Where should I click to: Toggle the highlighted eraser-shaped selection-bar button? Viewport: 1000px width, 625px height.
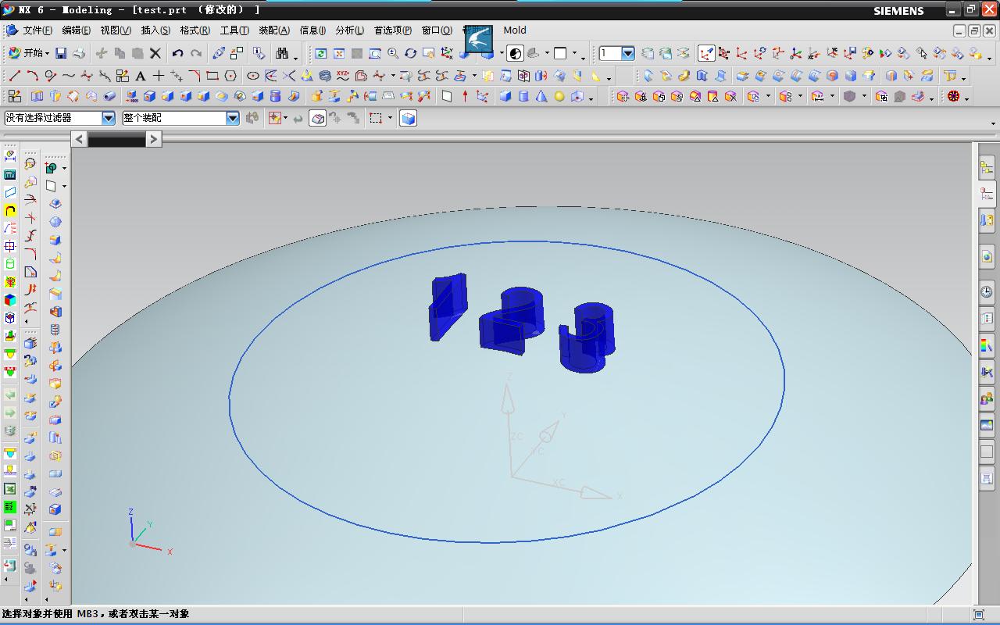pyautogui.click(x=318, y=118)
